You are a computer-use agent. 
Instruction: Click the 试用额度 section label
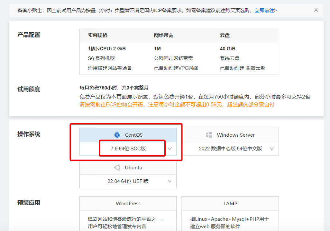(29, 89)
